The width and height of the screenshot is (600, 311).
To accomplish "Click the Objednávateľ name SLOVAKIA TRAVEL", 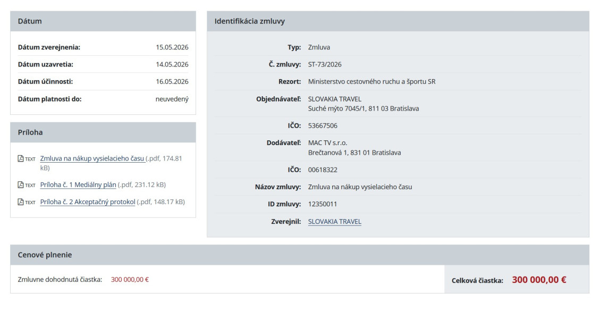I will tap(334, 99).
